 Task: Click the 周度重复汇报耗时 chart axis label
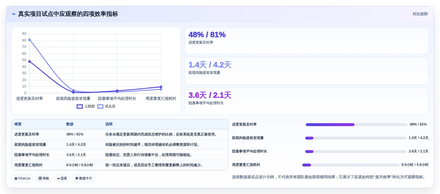pyautogui.click(x=161, y=99)
